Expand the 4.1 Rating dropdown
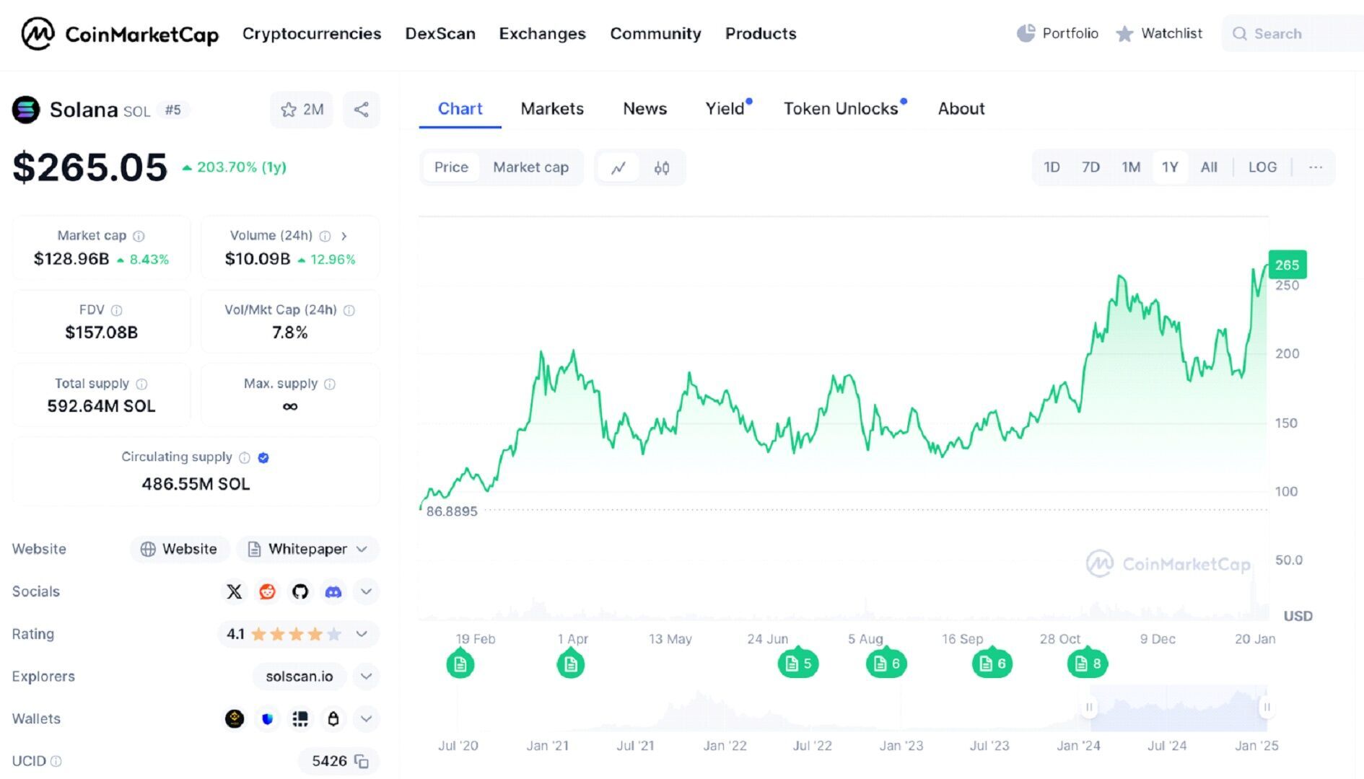The width and height of the screenshot is (1364, 779). pos(298,634)
